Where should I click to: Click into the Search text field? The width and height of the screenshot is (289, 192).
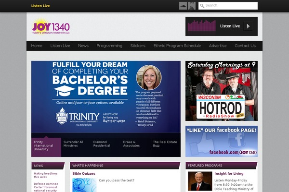click(x=228, y=6)
